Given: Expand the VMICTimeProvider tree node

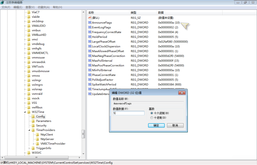Looking at the screenshot, I should coord(34,144).
